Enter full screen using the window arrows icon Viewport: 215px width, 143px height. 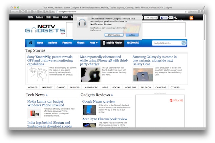coord(204,7)
